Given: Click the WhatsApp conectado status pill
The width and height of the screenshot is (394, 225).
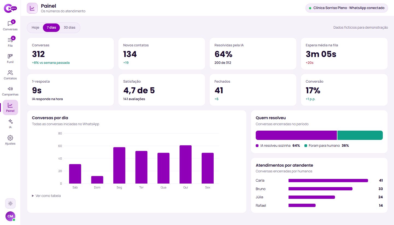Looking at the screenshot, I should pos(346,8).
